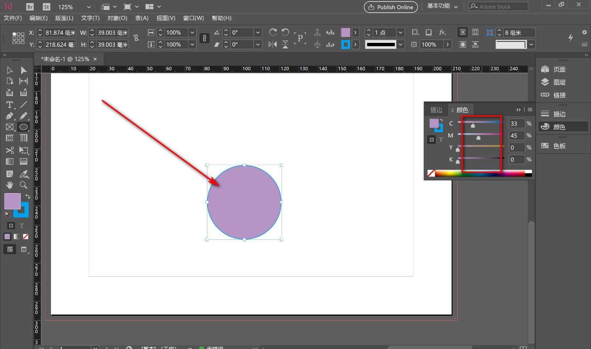Open the zoom level dropdown
Screen dimensions: 591x349
point(88,7)
